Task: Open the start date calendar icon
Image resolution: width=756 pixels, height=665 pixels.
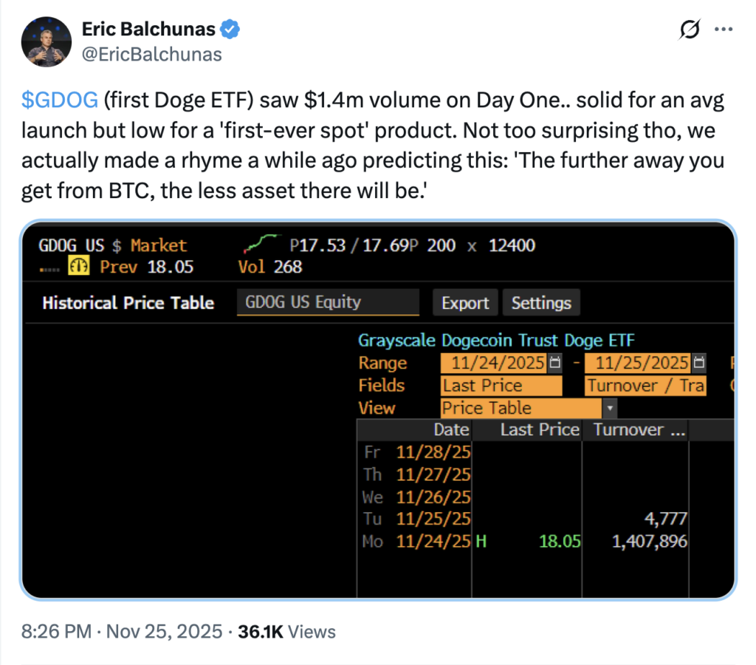Action: point(555,363)
